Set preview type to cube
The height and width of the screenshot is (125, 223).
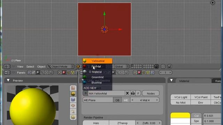pos(73,100)
